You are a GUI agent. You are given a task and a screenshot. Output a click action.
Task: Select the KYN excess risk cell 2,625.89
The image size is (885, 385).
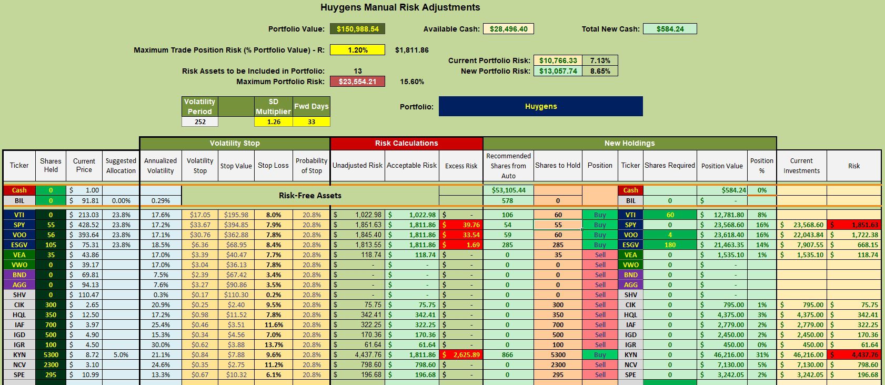click(x=461, y=354)
